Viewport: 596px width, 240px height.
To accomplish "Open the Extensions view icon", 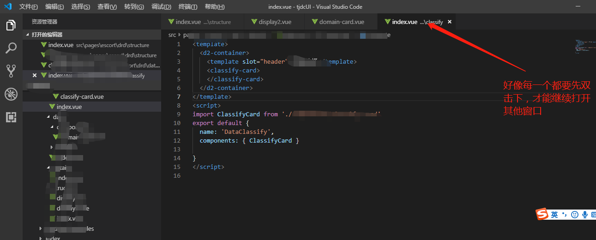I will [x=11, y=117].
